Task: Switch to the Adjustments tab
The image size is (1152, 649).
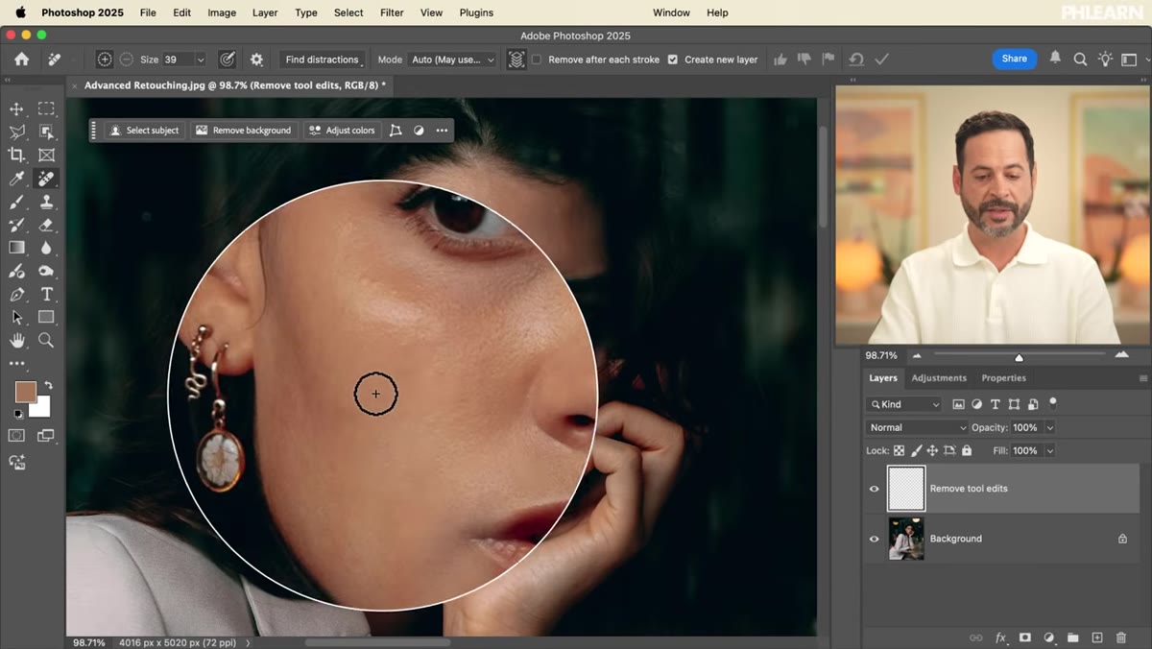Action: coord(939,378)
